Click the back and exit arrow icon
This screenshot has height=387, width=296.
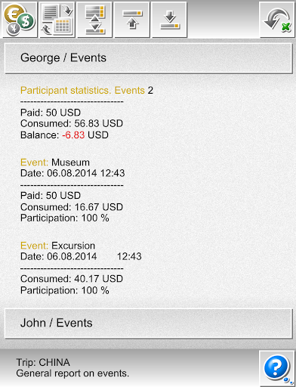click(x=277, y=20)
